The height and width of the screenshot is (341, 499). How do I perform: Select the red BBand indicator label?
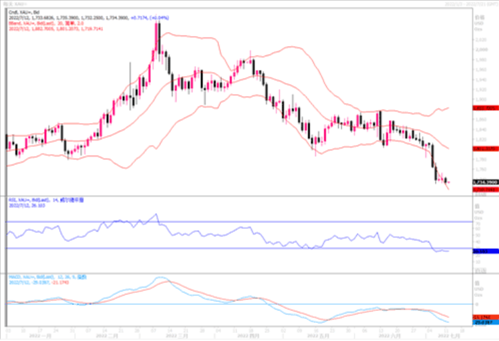tap(46, 23)
